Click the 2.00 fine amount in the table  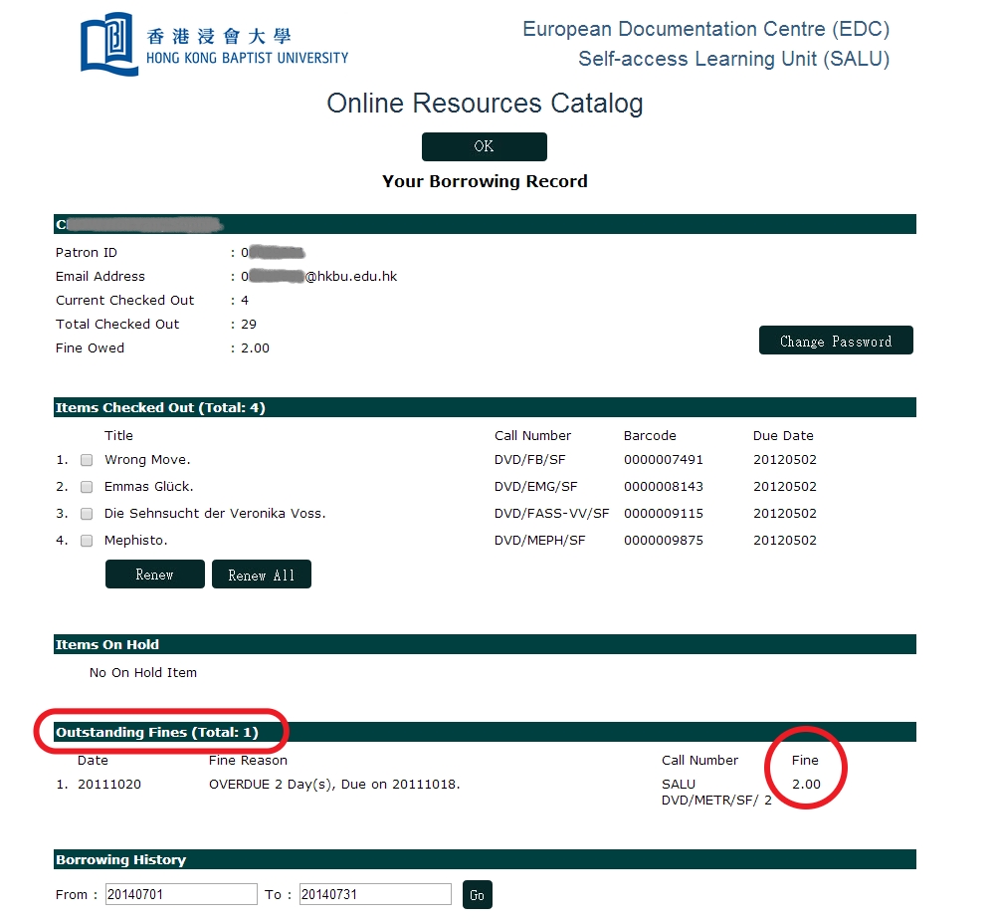(806, 784)
